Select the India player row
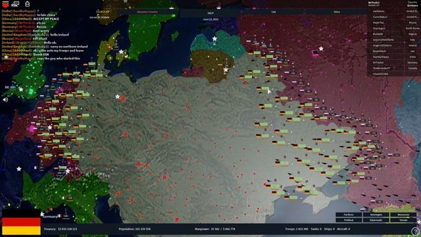The image size is (421, 237). coord(394,57)
